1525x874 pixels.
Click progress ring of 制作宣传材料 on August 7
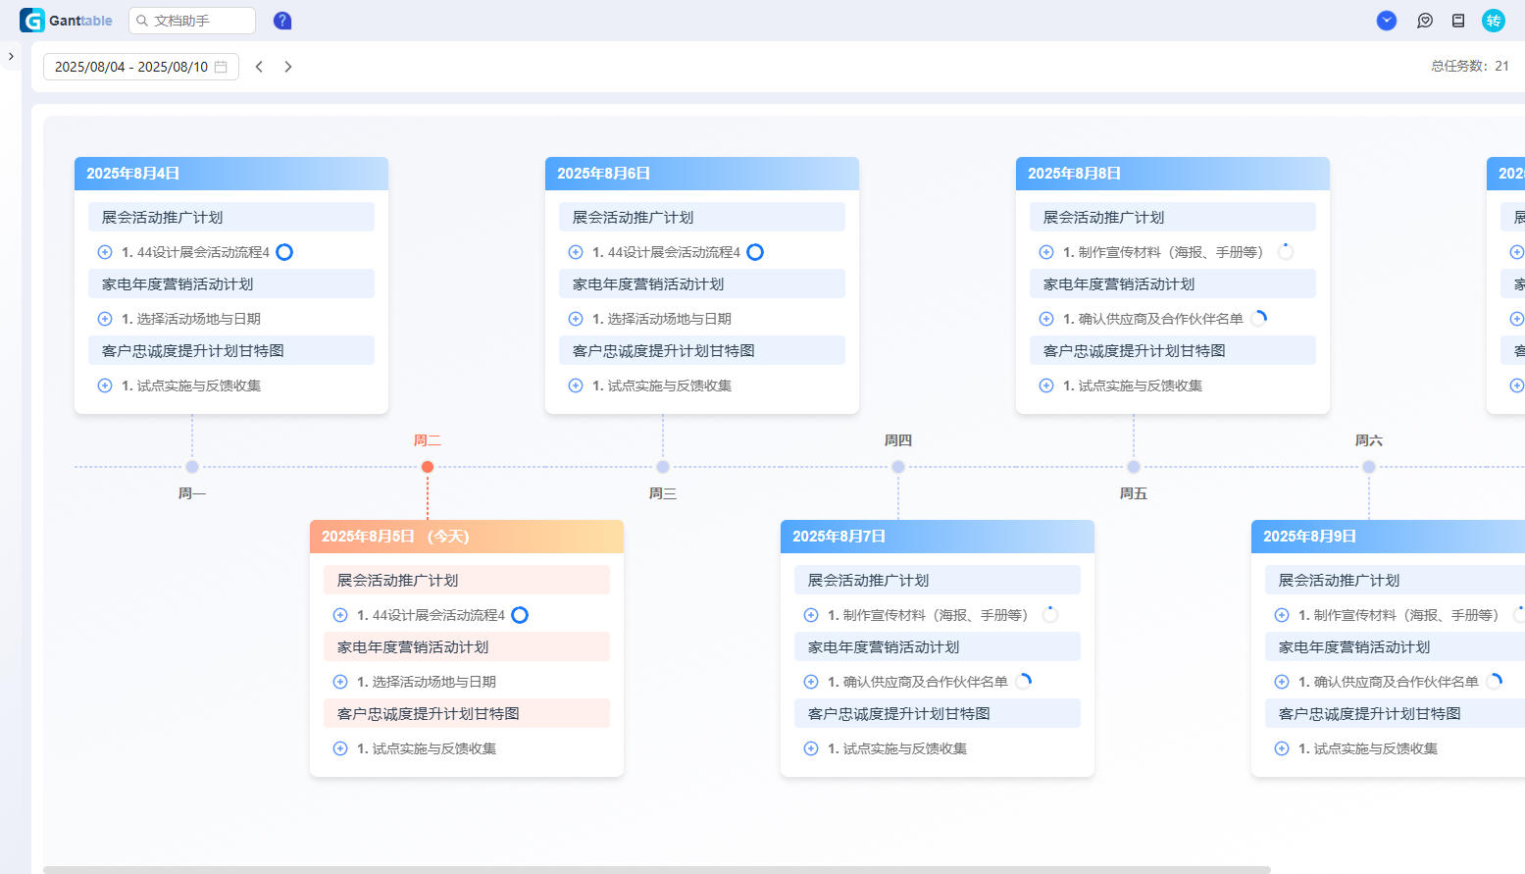[1050, 615]
